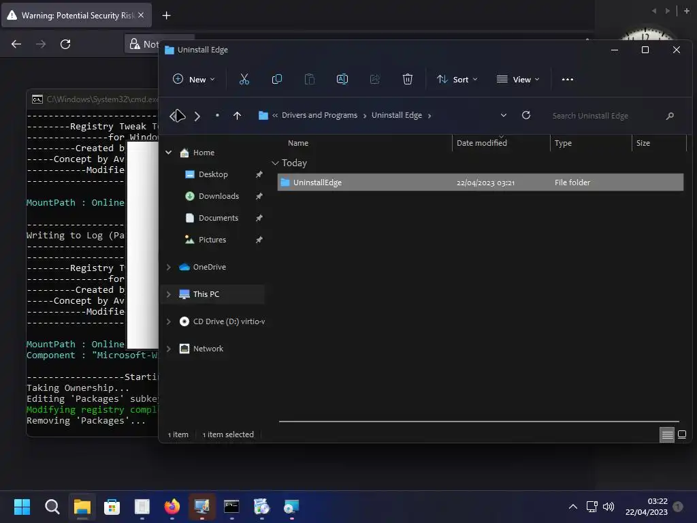Image resolution: width=697 pixels, height=523 pixels.
Task: Collapse the Today group
Action: pos(275,163)
